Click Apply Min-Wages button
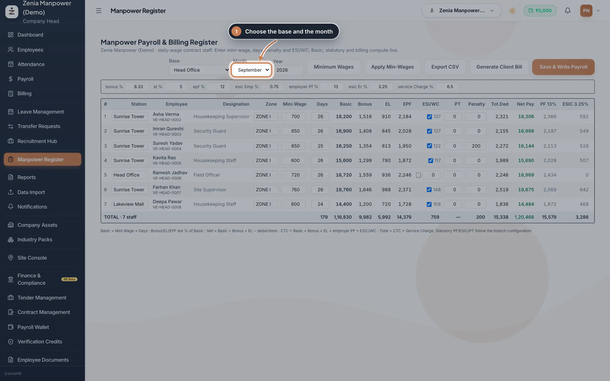The image size is (610, 381). click(x=392, y=67)
